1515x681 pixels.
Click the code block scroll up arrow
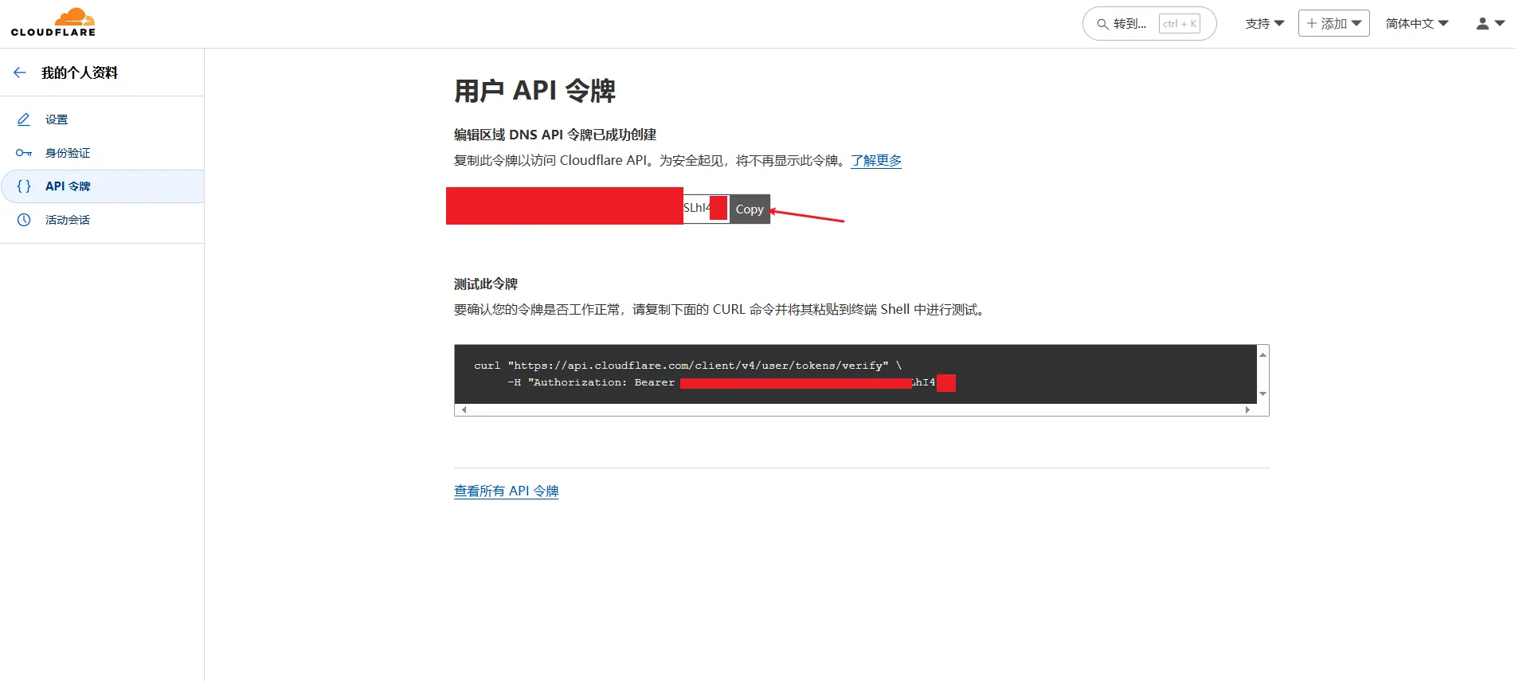coord(1262,354)
